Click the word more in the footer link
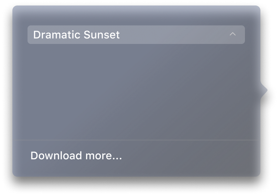The image size is (279, 195). [x=98, y=156]
